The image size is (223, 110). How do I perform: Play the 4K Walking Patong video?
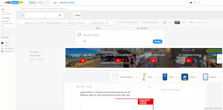tap(118, 61)
